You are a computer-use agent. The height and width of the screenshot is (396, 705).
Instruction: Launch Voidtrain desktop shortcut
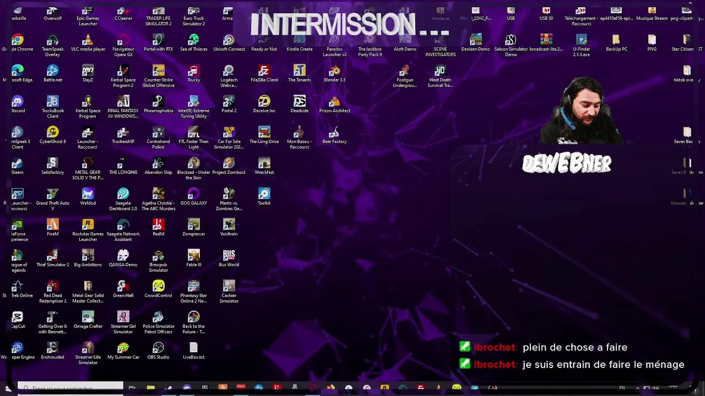pos(229,228)
